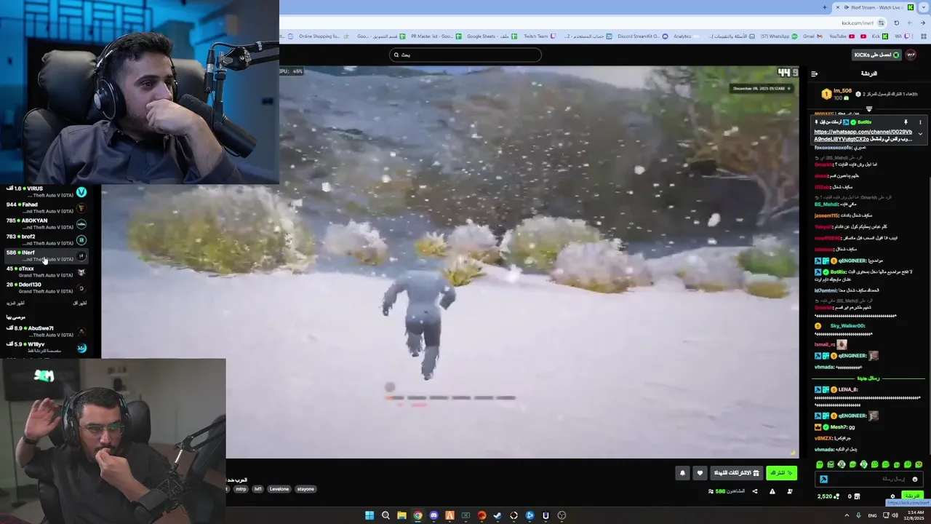Click the pin icon on BotRix message
931x524 pixels.
(x=906, y=122)
